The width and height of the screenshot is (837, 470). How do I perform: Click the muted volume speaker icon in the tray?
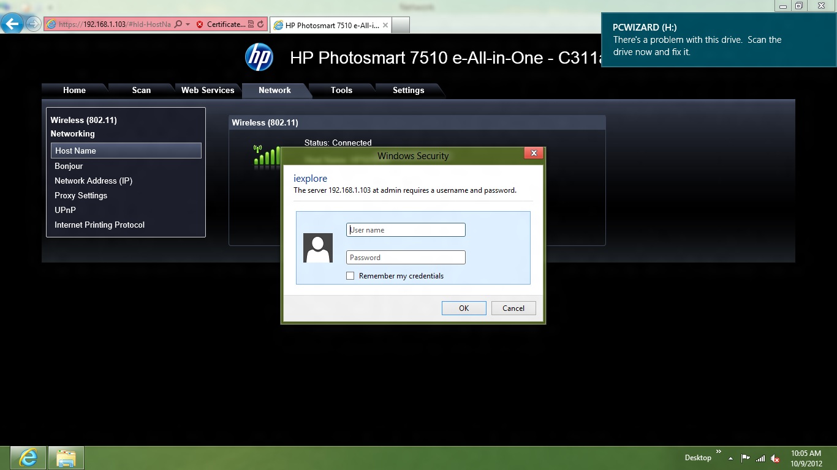point(775,458)
